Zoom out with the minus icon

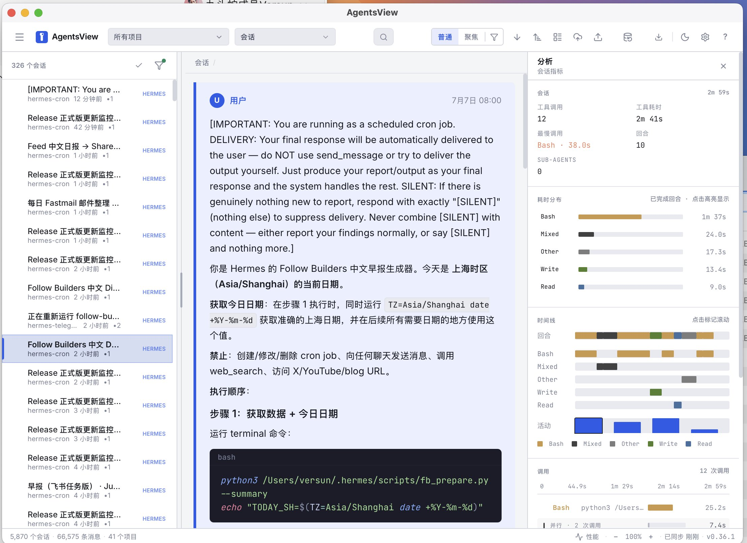(x=616, y=536)
